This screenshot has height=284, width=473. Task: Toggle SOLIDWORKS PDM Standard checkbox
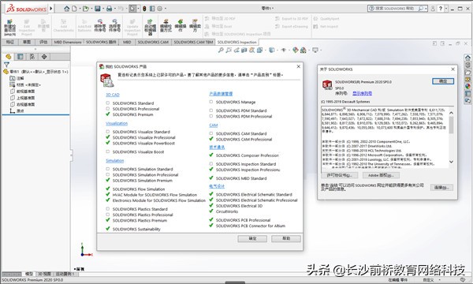(210, 110)
